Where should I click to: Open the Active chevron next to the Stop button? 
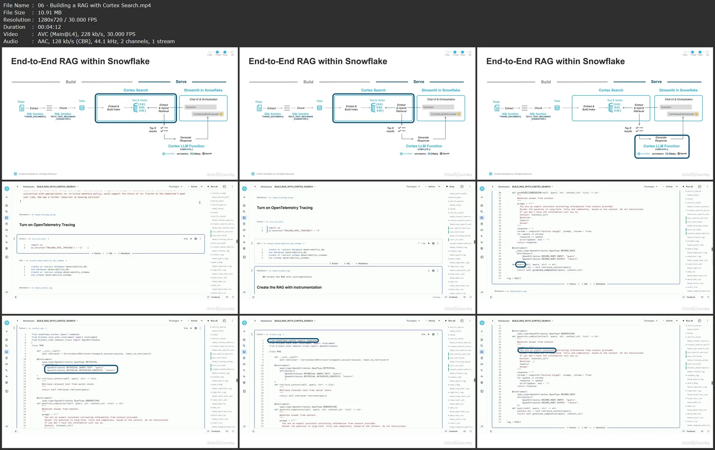pyautogui.click(x=439, y=187)
